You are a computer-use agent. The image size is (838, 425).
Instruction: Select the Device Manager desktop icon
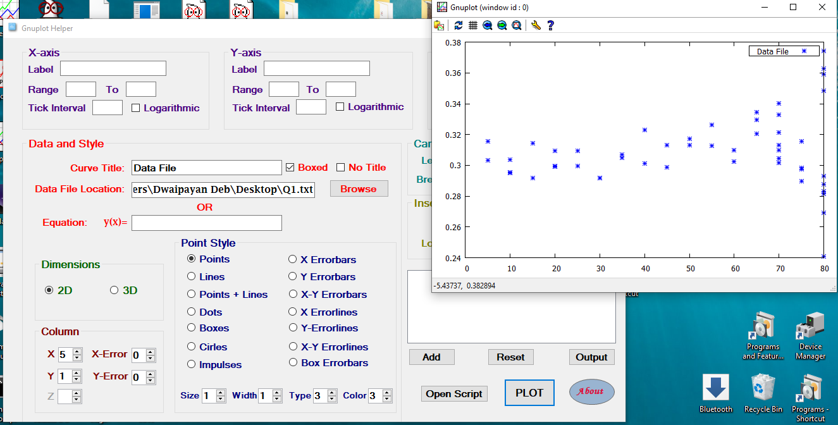tap(810, 335)
